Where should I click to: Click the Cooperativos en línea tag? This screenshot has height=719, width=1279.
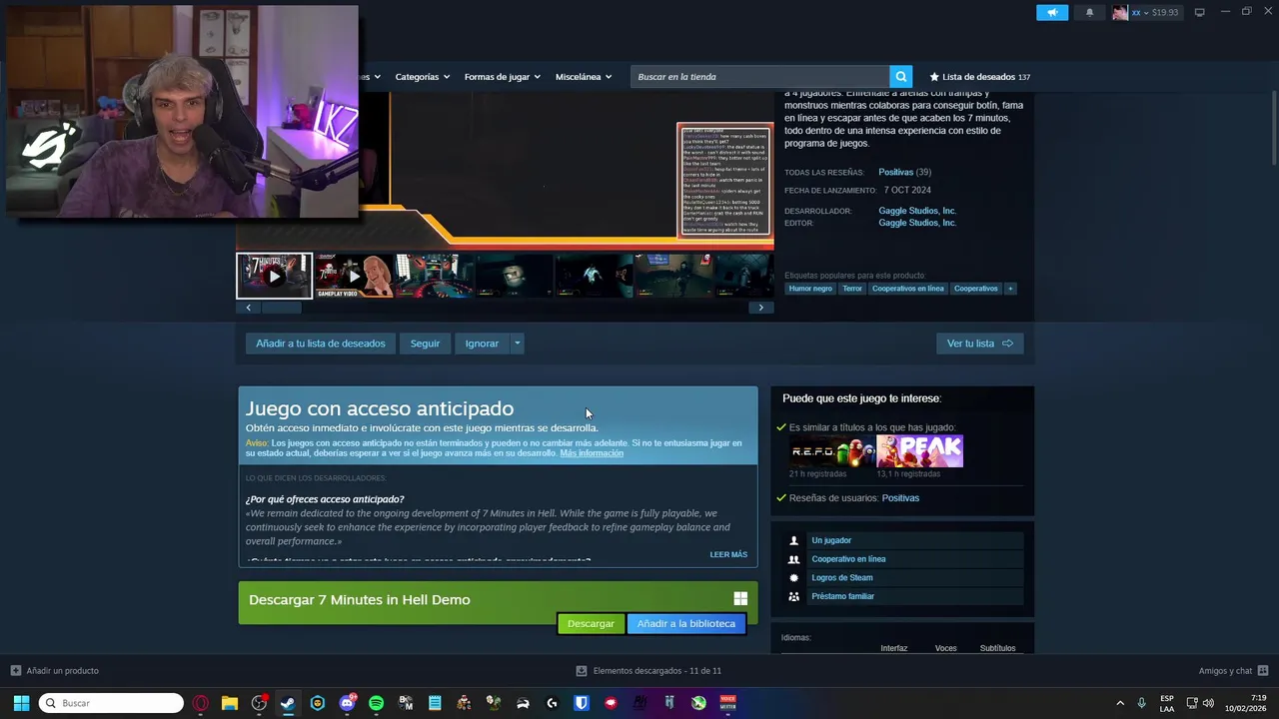tap(907, 289)
